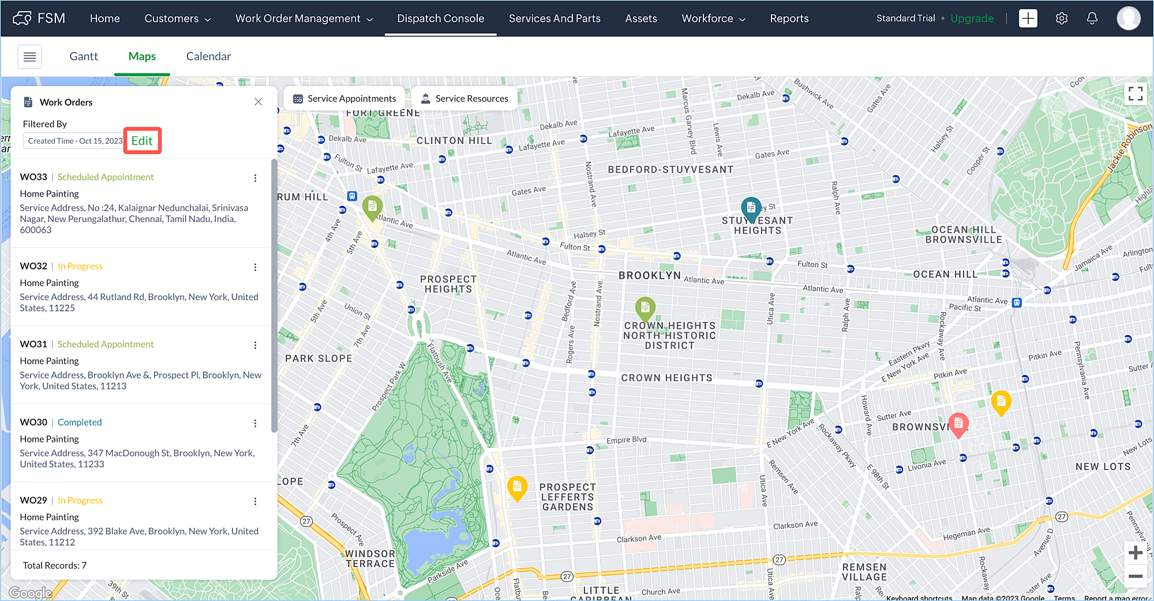Click WO30 Completed status
1154x601 pixels.
(80, 422)
